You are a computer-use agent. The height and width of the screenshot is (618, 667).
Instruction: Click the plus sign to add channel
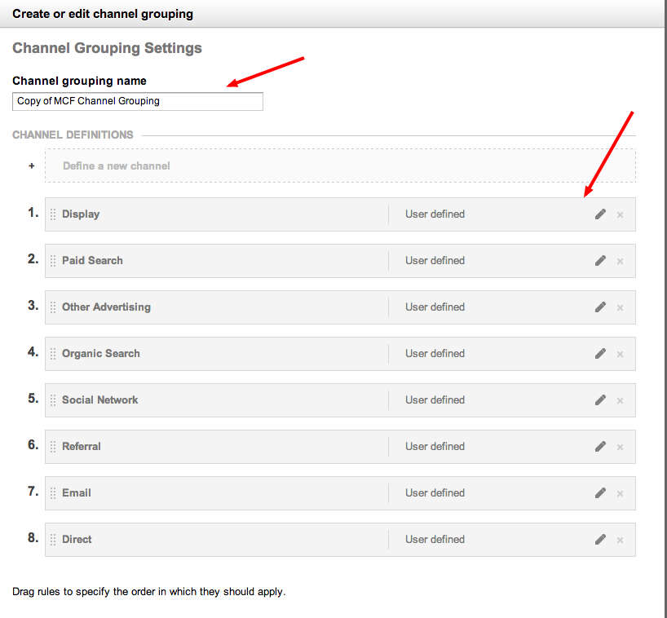click(32, 166)
